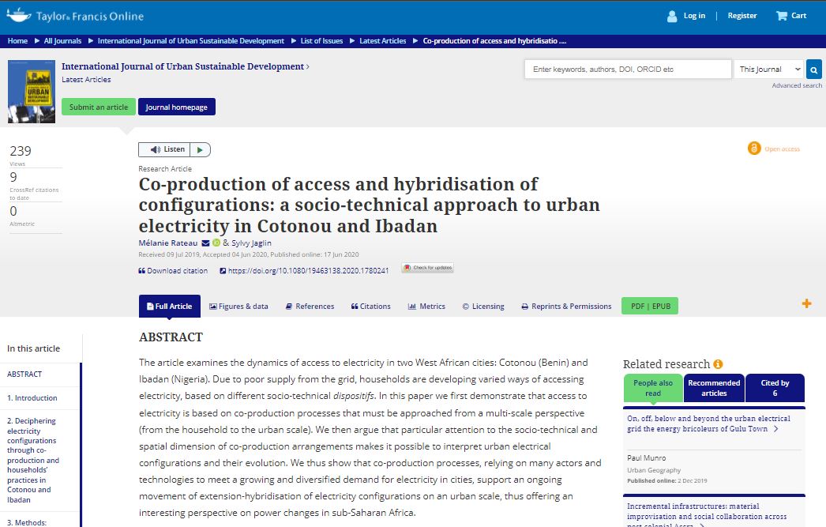Viewport: 826px width, 527px height.
Task: Jump to section 2 Deciphering electricity configurations
Action: (32, 460)
